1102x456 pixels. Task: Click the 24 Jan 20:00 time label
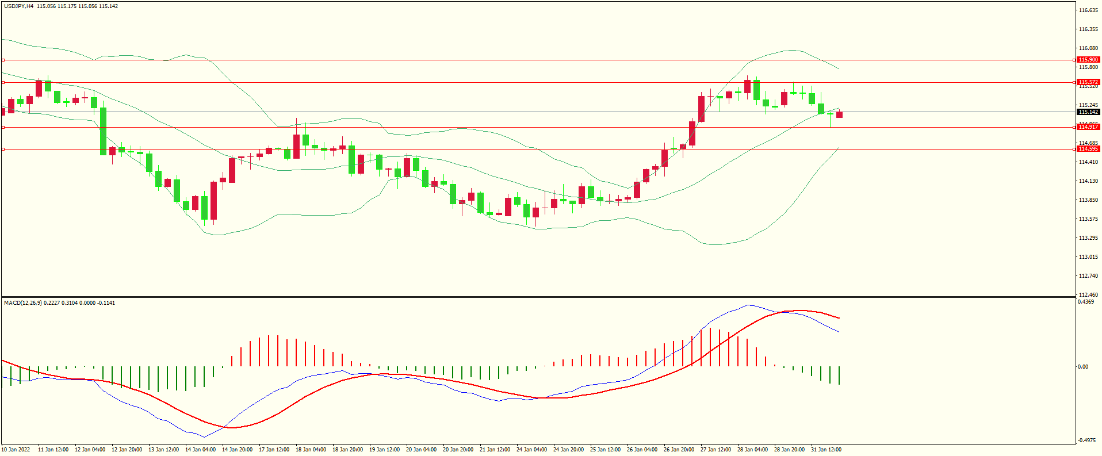[x=569, y=450]
